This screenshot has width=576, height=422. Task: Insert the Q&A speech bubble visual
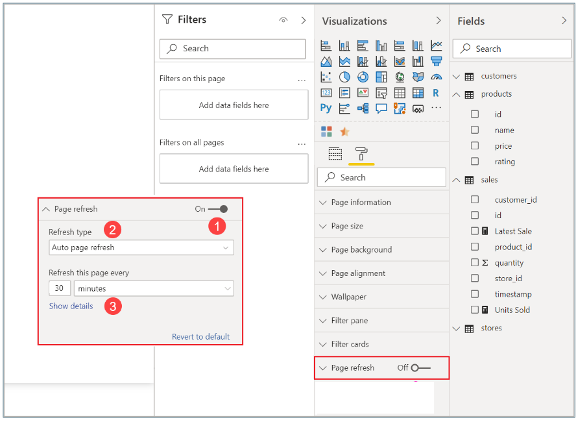pyautogui.click(x=381, y=108)
